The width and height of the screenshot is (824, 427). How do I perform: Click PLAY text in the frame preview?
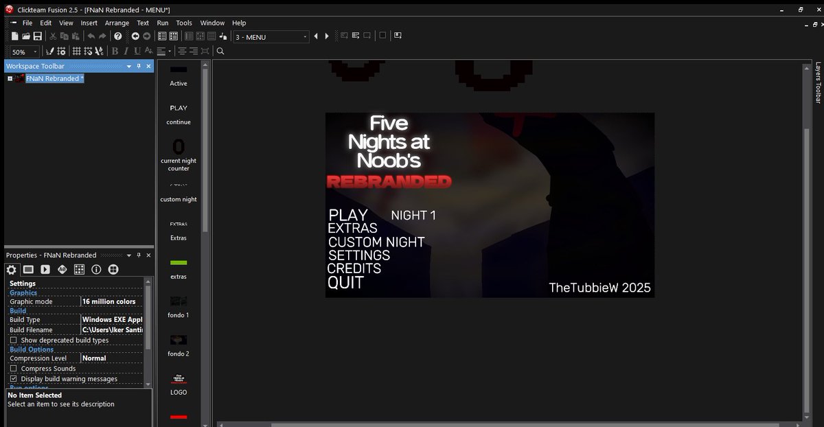348,215
